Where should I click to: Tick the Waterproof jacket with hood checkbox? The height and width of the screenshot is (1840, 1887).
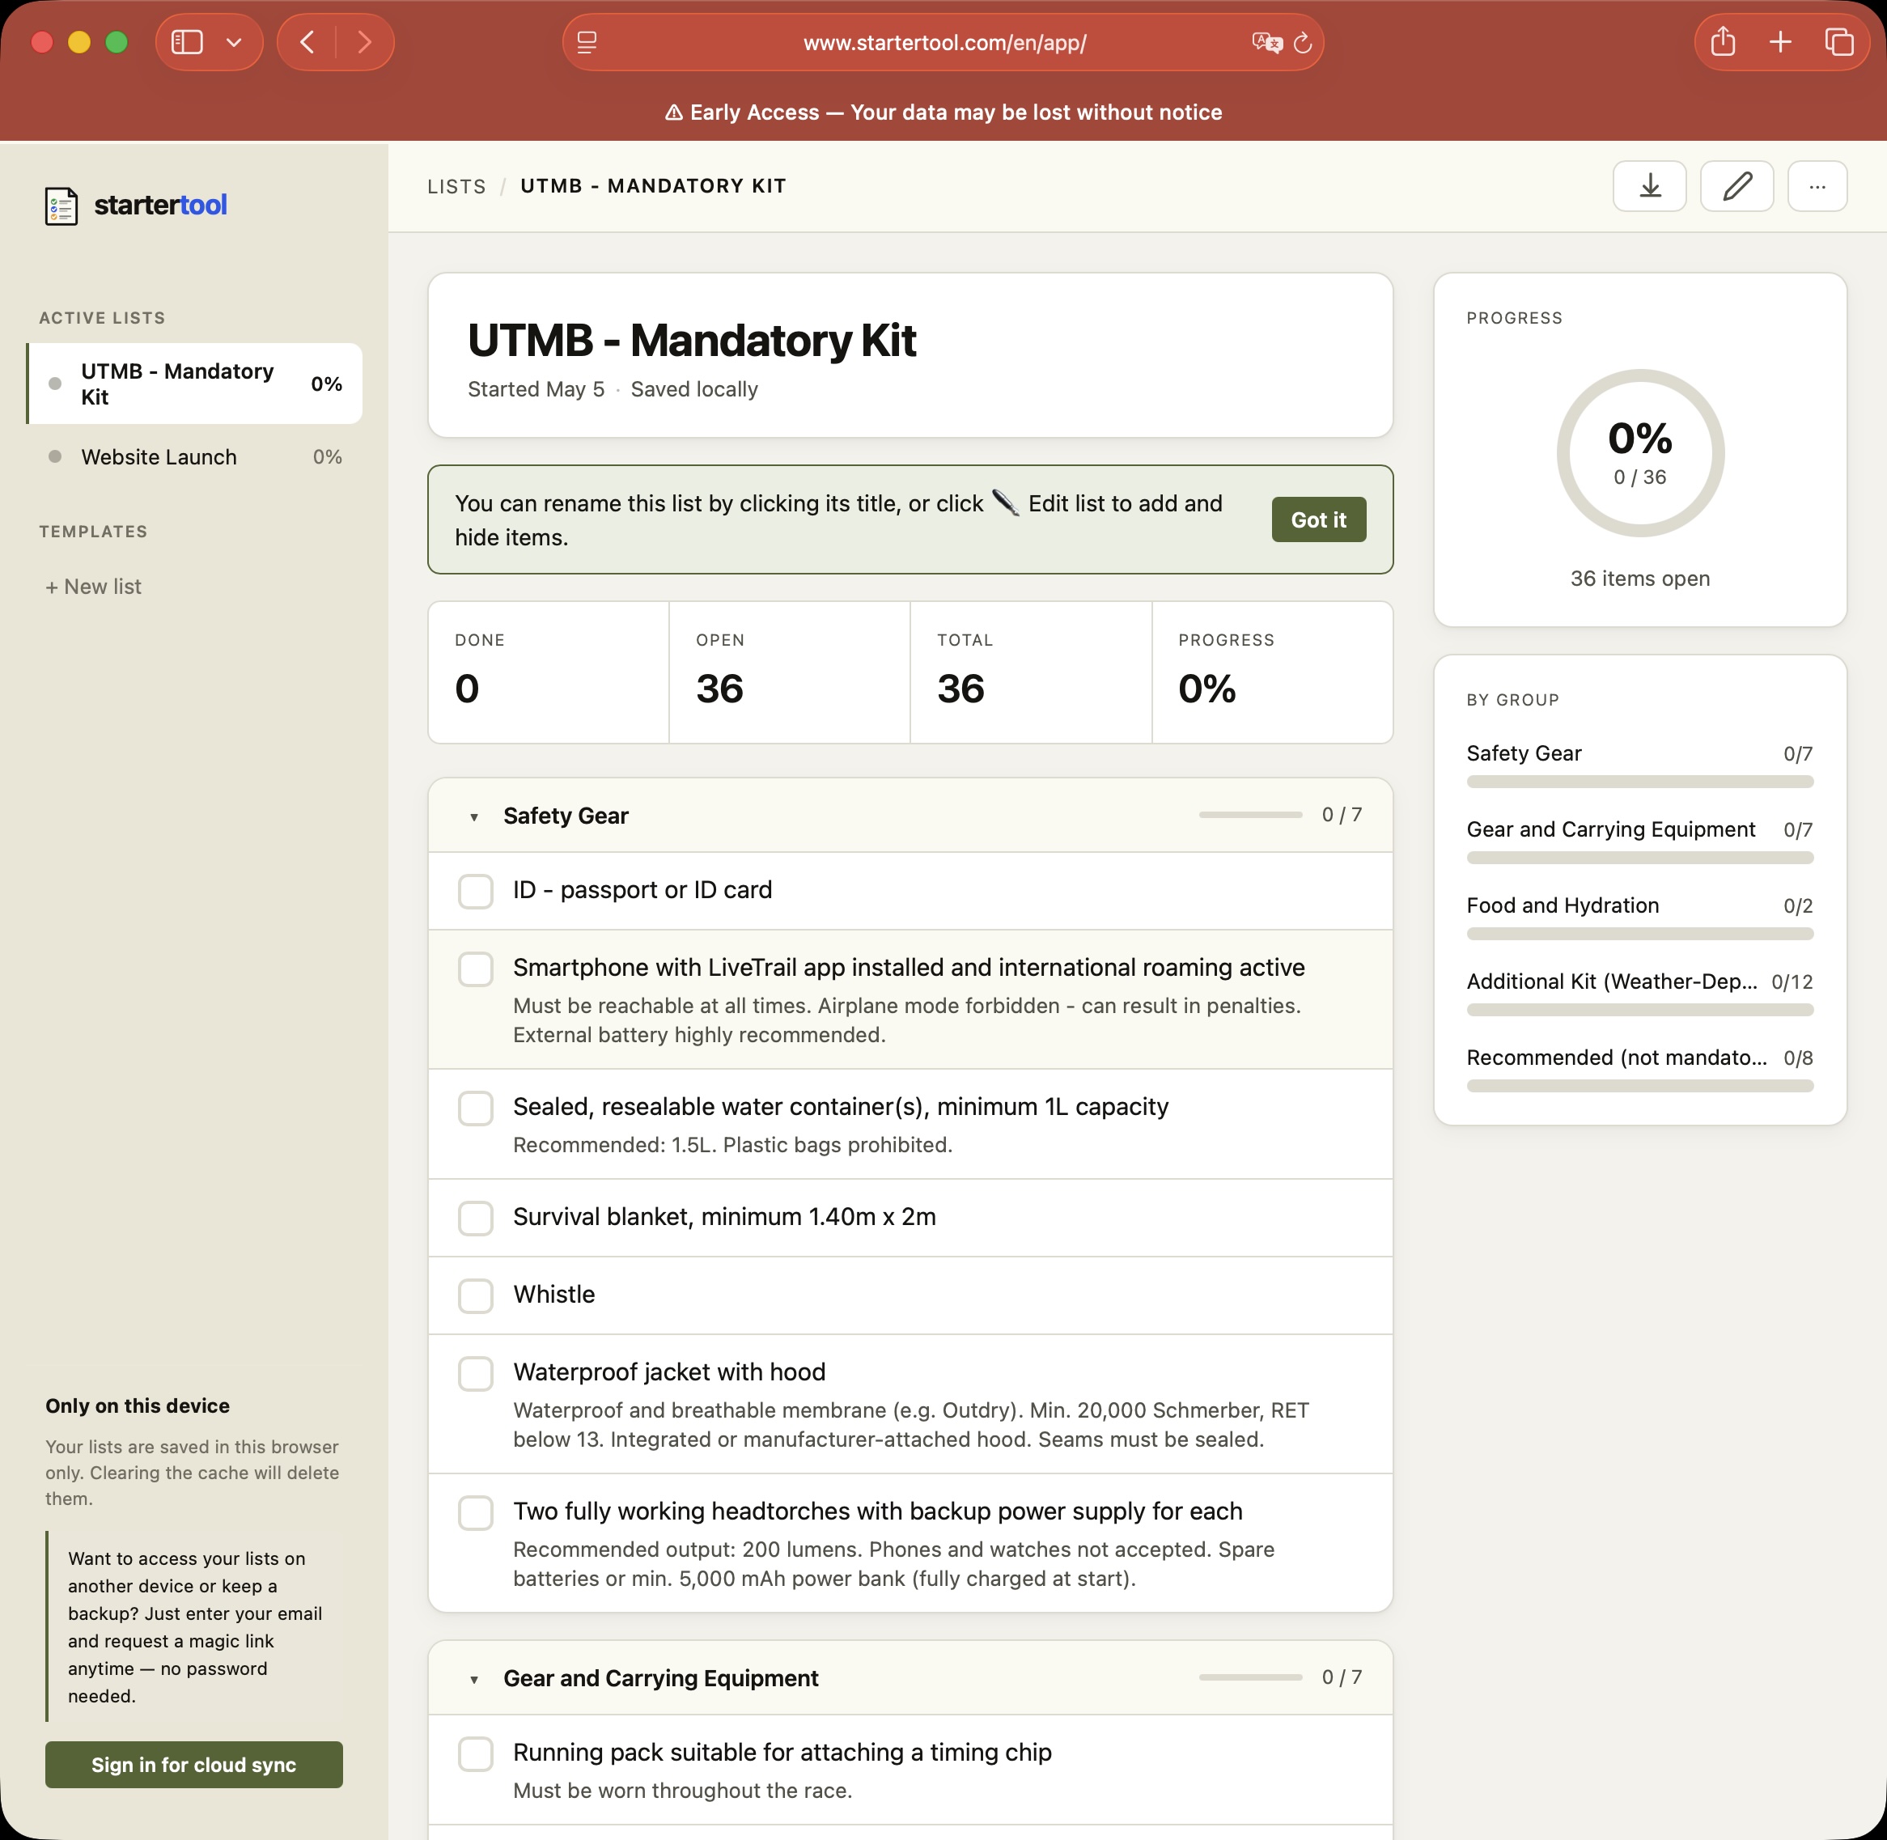coord(475,1373)
